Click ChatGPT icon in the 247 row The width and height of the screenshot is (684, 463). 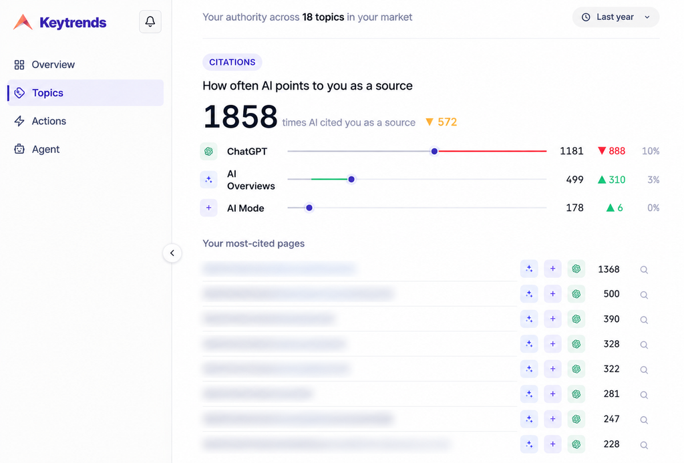click(576, 419)
